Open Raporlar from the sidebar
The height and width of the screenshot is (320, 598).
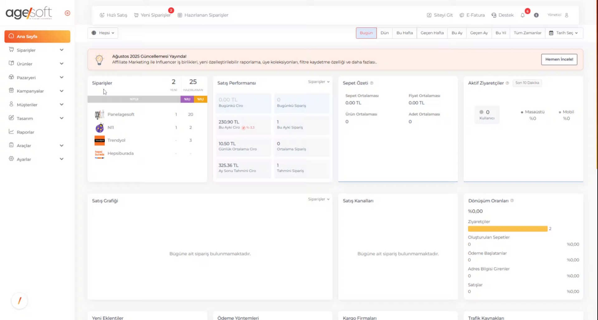[x=26, y=132]
